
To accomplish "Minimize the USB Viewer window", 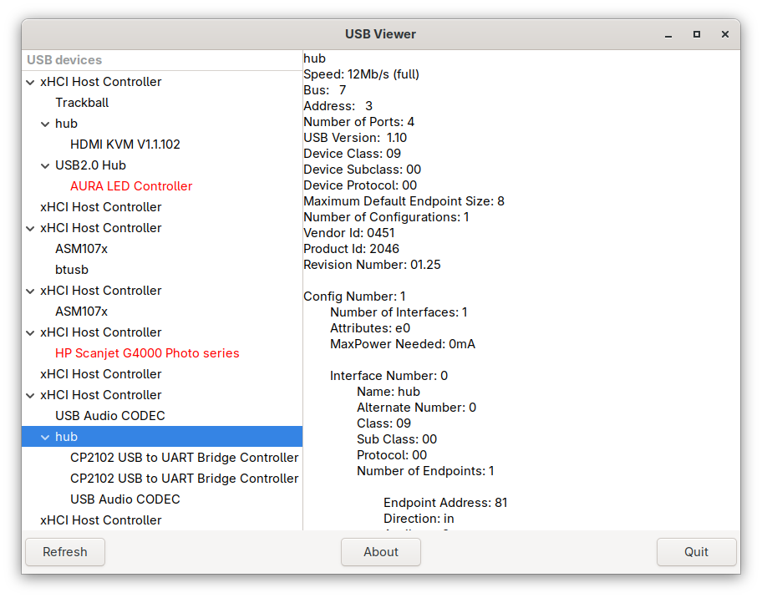I will tap(668, 34).
